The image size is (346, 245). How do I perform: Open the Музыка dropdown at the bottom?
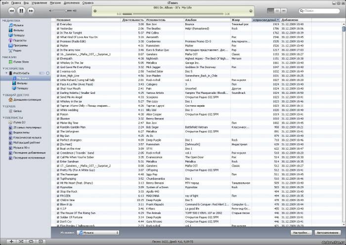coord(96,232)
